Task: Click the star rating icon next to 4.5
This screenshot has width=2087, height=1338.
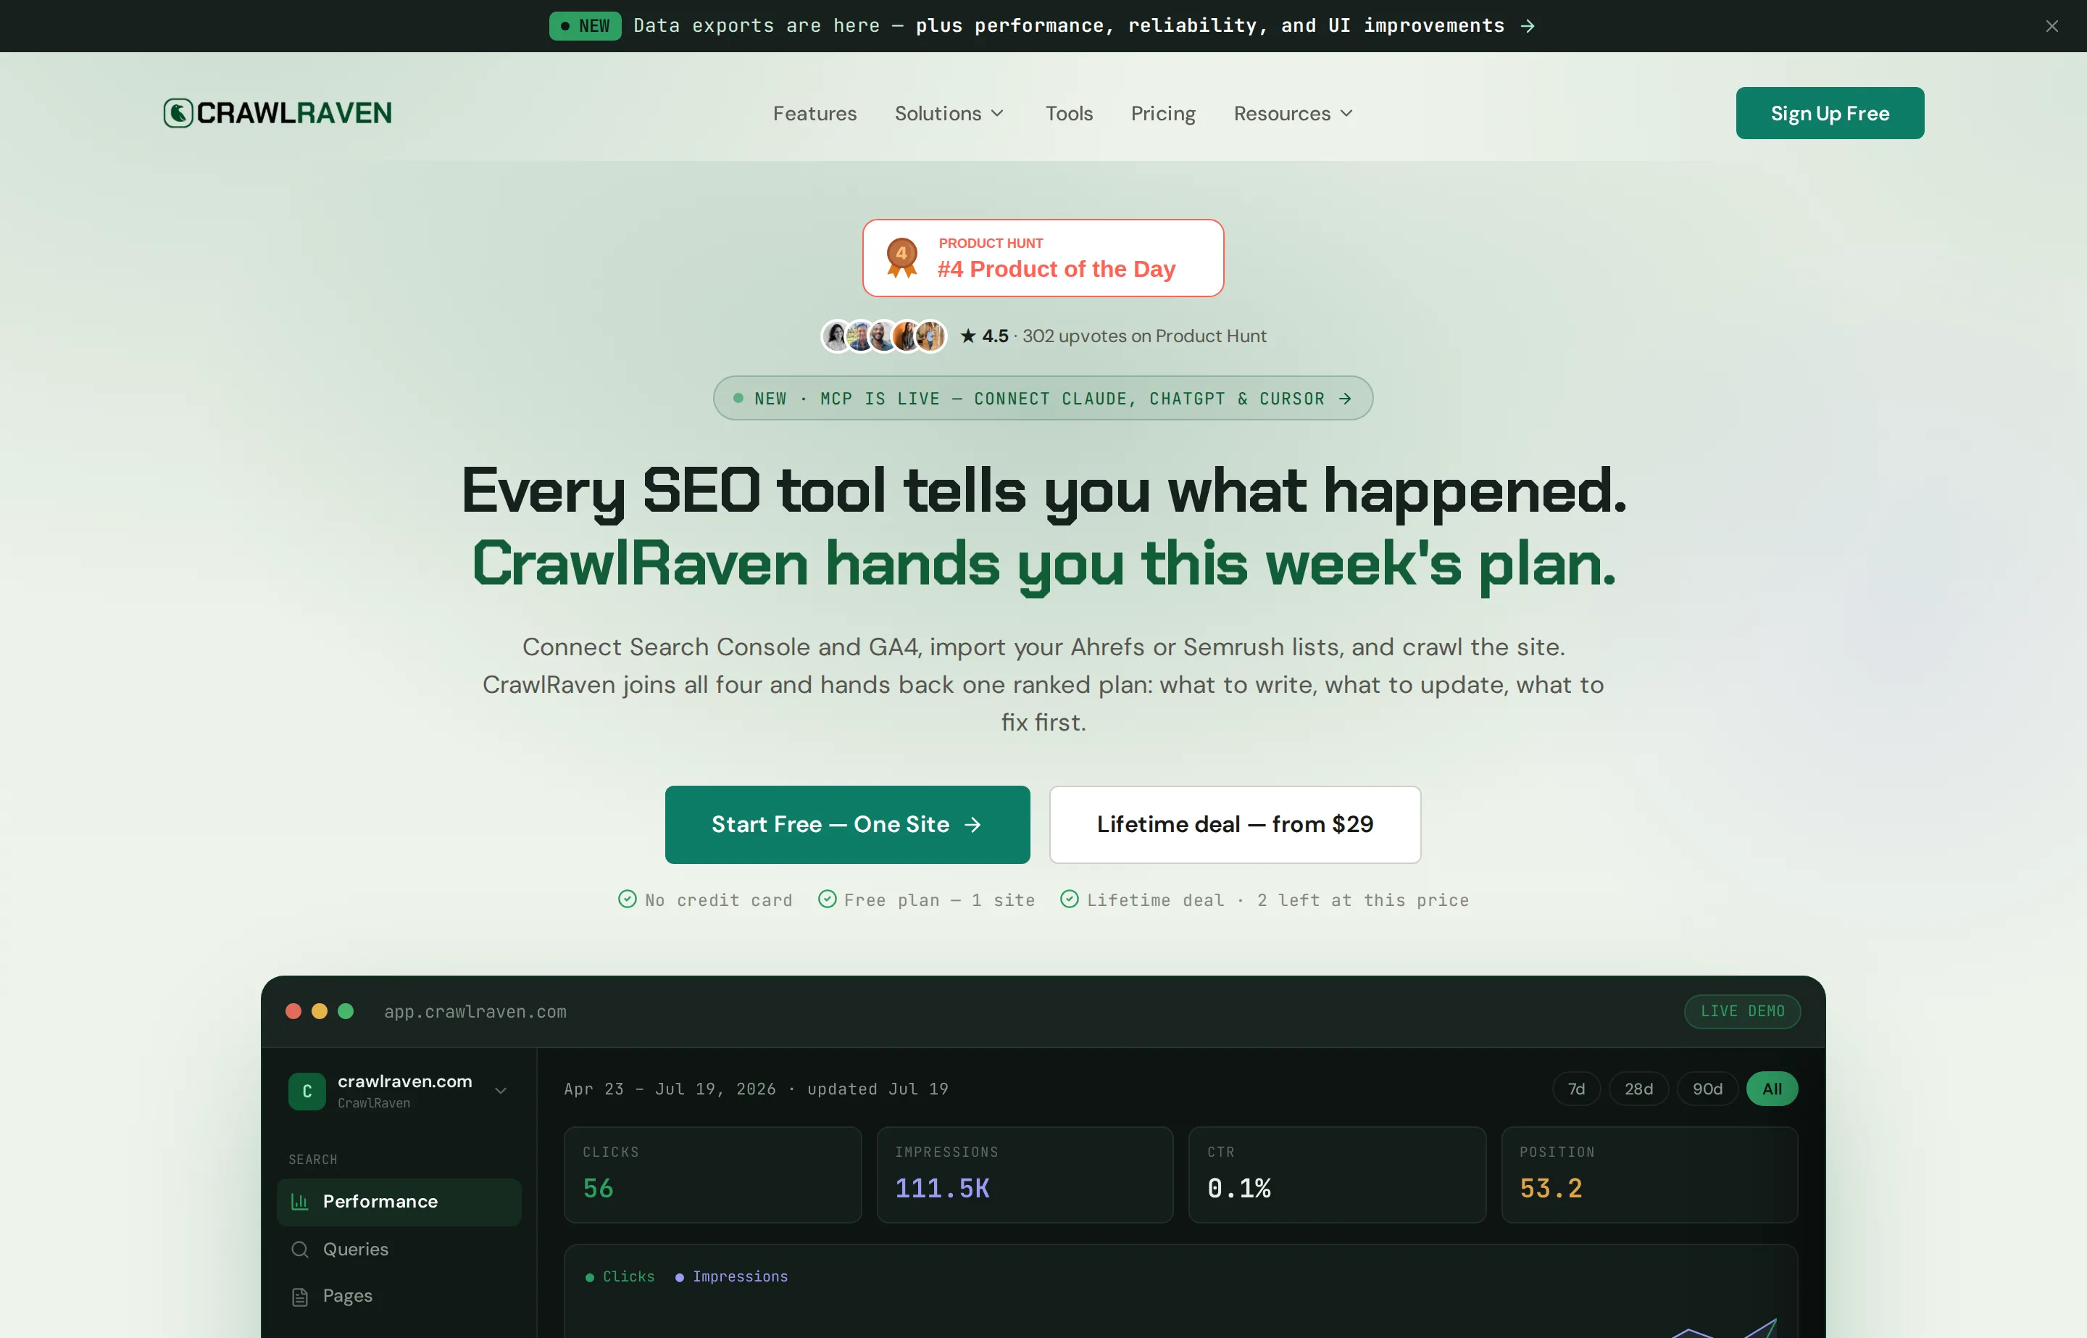Action: [967, 336]
